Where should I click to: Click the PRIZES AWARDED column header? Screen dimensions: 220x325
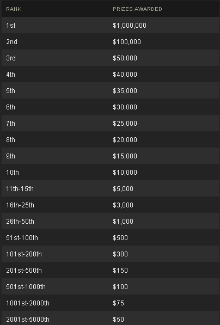[137, 9]
